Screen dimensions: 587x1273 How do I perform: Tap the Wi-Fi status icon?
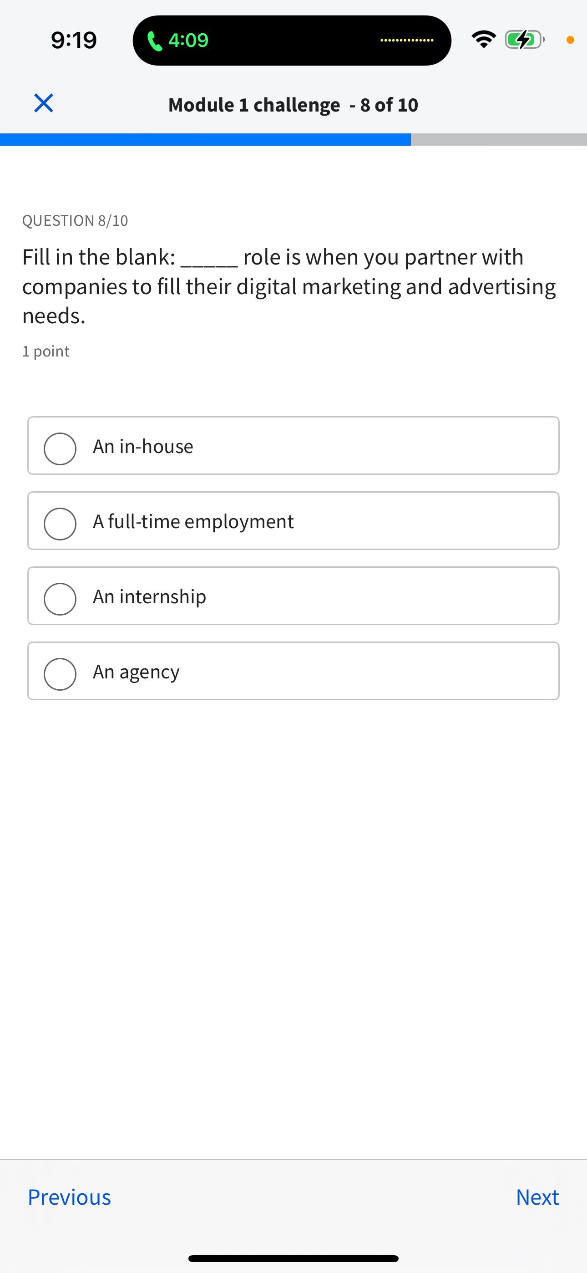(x=484, y=40)
